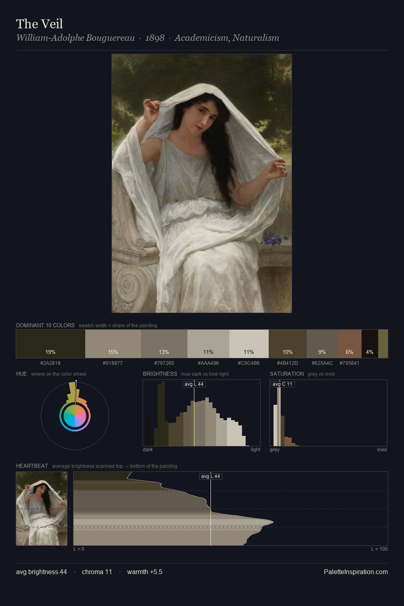Image resolution: width=404 pixels, height=606 pixels.
Task: Click the 'light' axis label under Brightness
Action: click(x=255, y=450)
